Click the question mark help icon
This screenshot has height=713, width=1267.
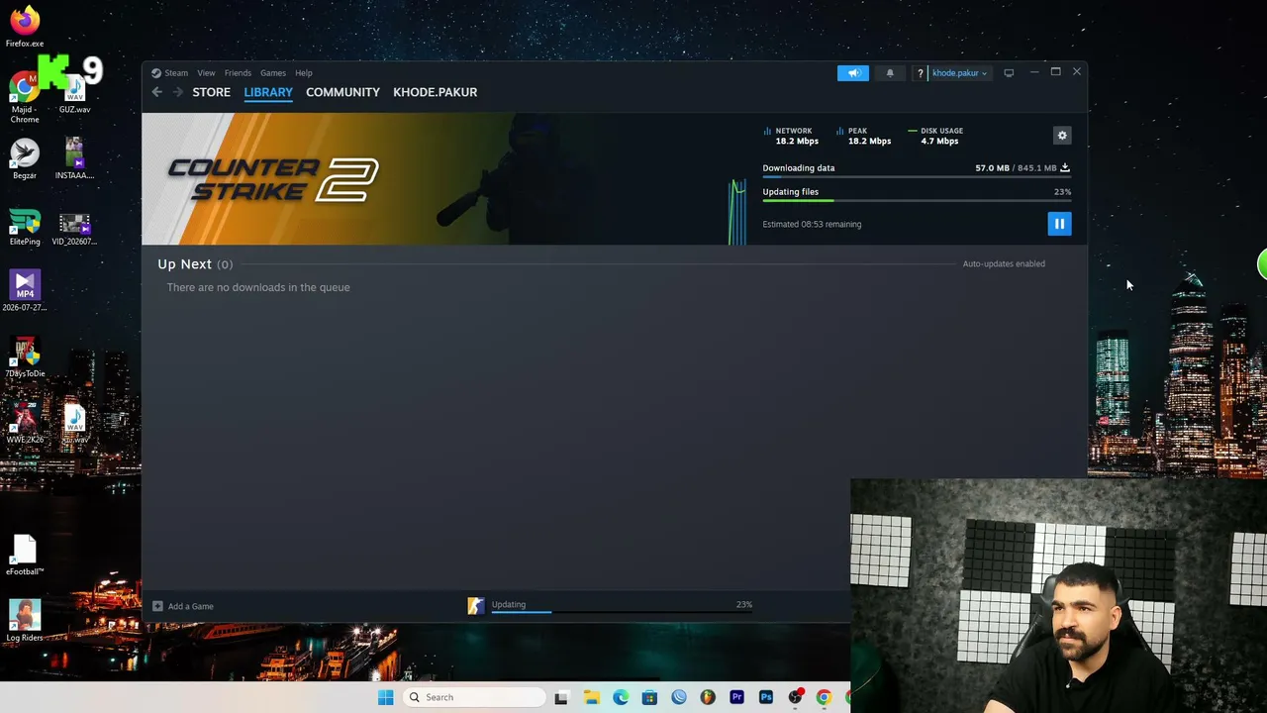coord(920,73)
